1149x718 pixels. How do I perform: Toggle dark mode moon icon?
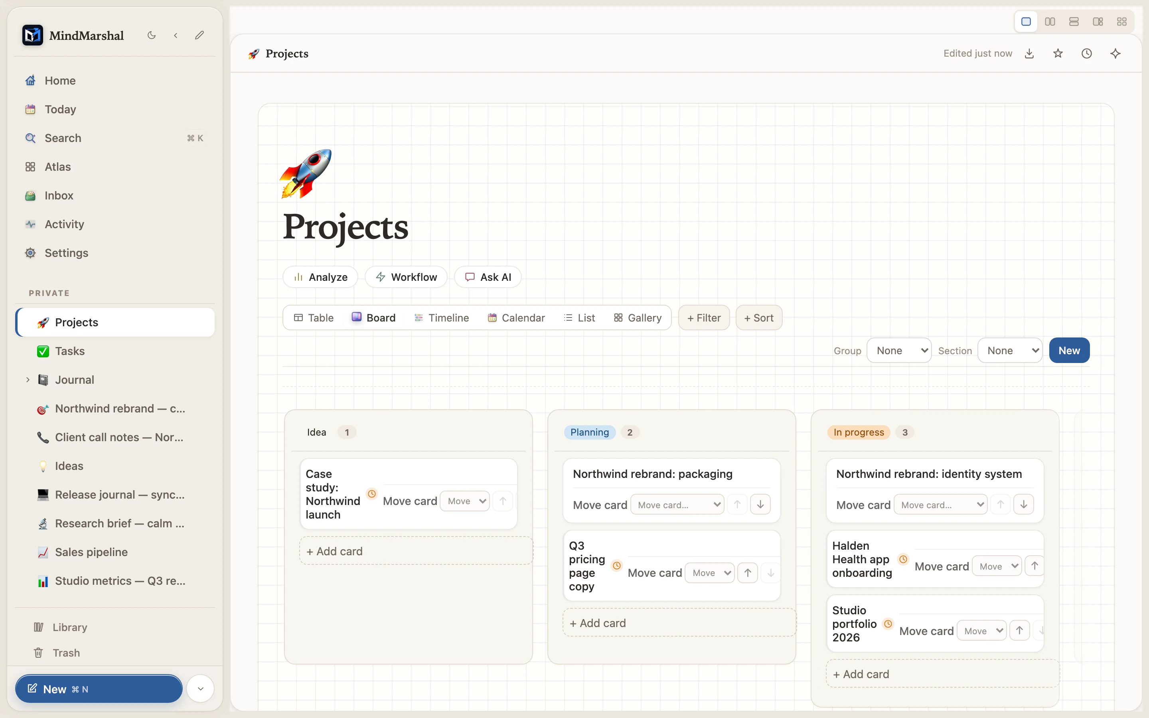point(152,35)
